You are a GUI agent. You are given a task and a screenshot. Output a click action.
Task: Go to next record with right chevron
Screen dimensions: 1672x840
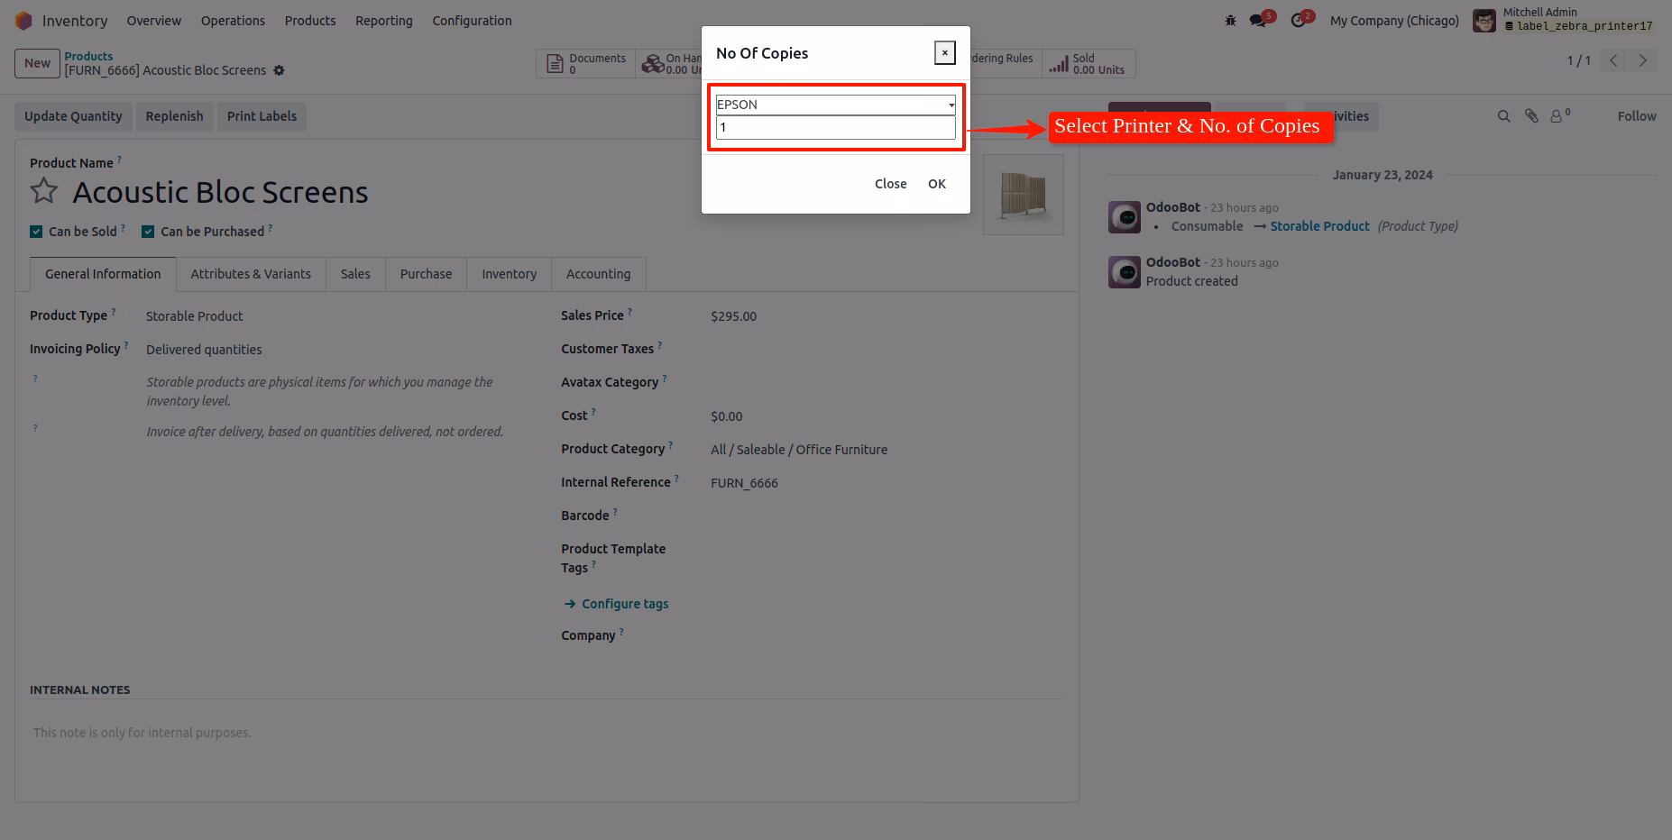tap(1643, 60)
